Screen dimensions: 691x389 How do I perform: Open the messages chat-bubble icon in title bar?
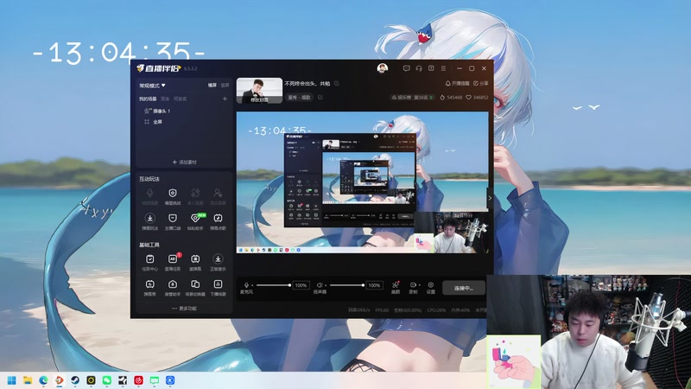[x=406, y=68]
